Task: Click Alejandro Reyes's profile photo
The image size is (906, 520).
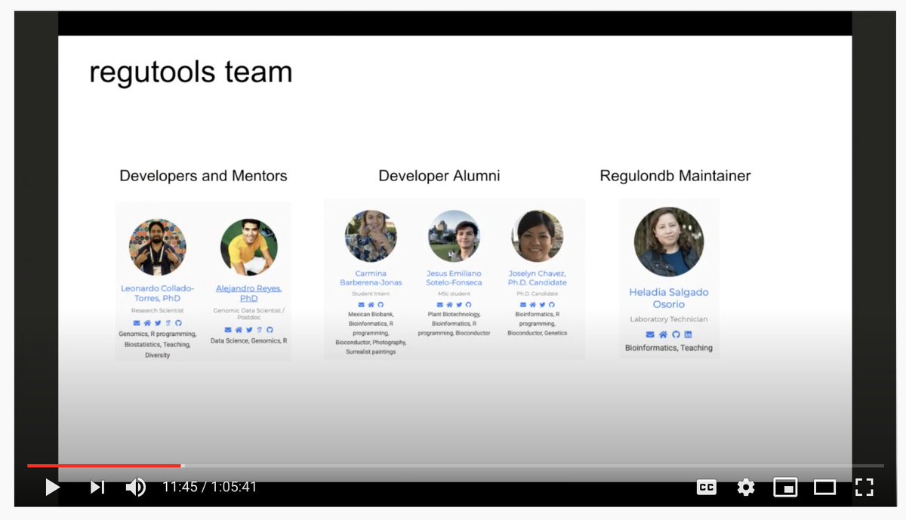Action: (248, 247)
